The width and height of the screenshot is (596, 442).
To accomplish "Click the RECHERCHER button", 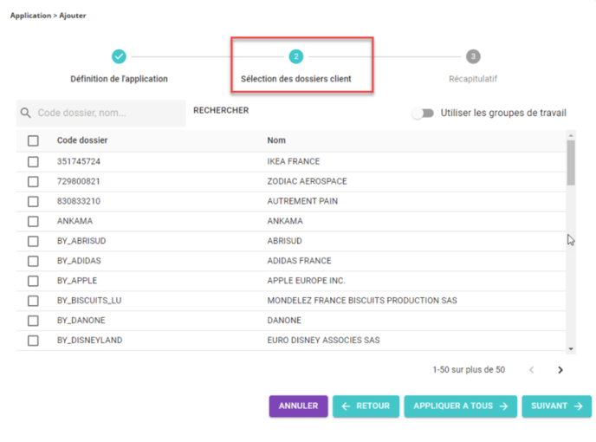I will click(x=221, y=110).
